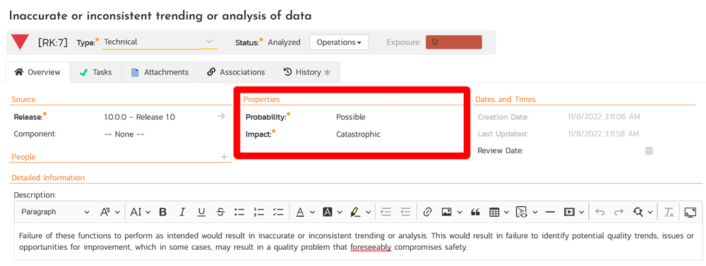The height and width of the screenshot is (266, 706).
Task: Open find and replace
Action: [x=638, y=213]
